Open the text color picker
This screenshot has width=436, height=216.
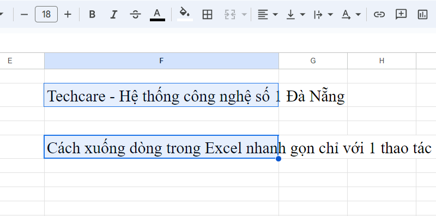(x=158, y=14)
